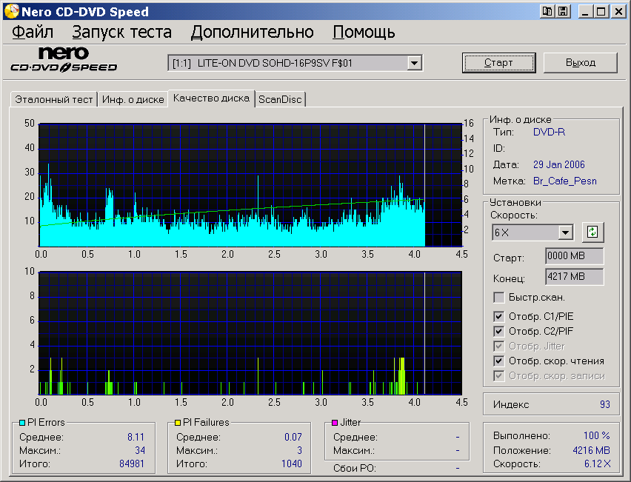631x482 pixels.
Task: Expand the 6X speed dropdown
Action: point(566,232)
